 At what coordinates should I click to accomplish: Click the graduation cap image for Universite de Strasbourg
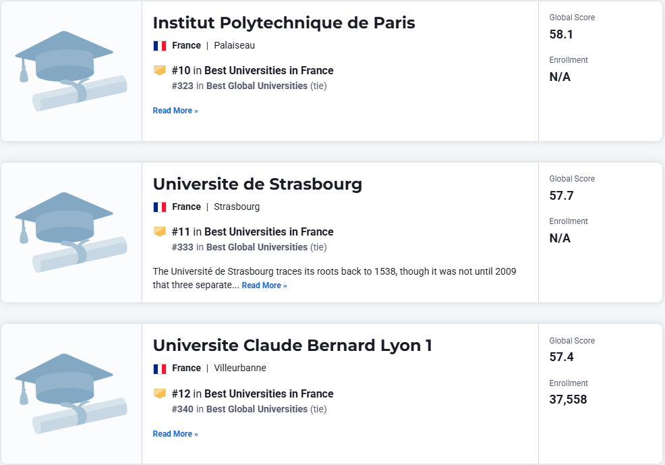point(71,232)
